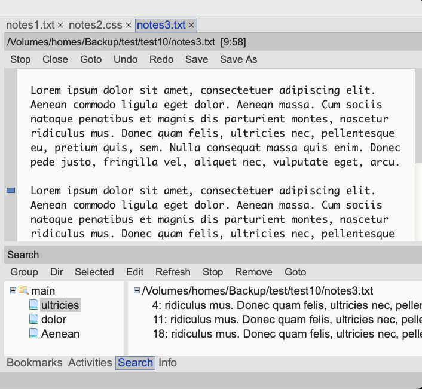Click the file path header with [9:58]
Screen dimensions: 422x389
tap(213, 42)
